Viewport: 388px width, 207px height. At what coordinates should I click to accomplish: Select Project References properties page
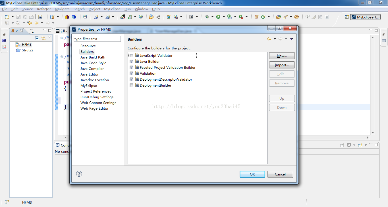click(x=96, y=91)
